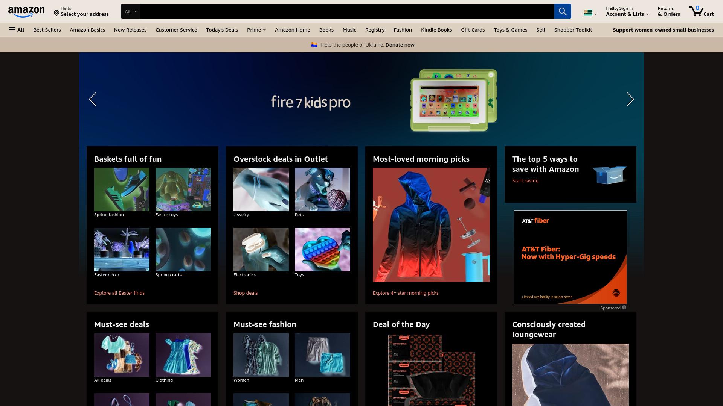
Task: Open All deals thumbnail
Action: coord(122,355)
